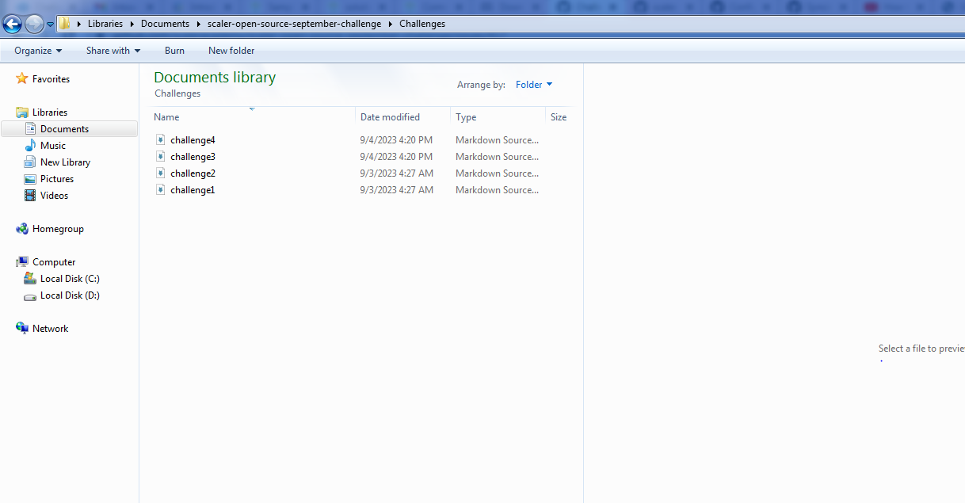Open the Local Disk (D:) icon

click(x=29, y=295)
